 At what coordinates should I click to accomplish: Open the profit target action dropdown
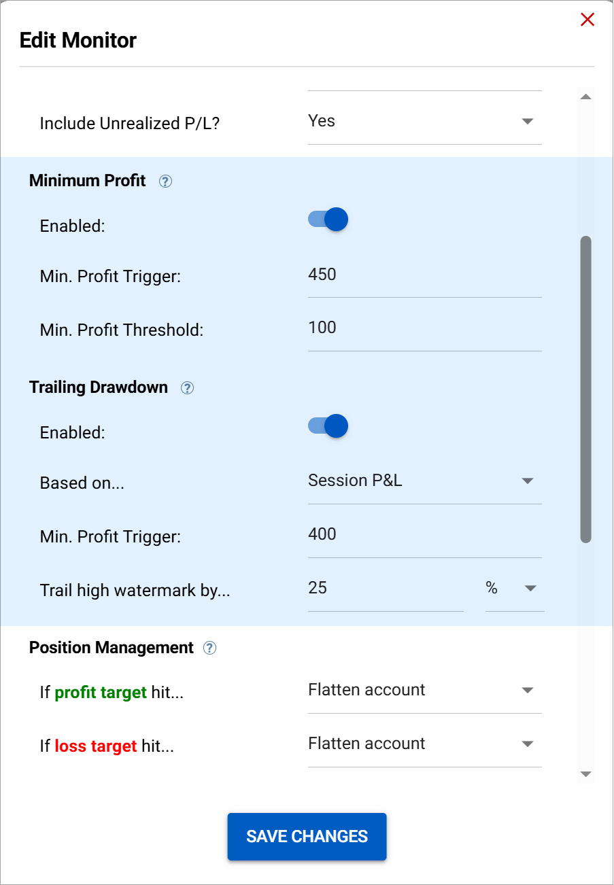click(528, 690)
